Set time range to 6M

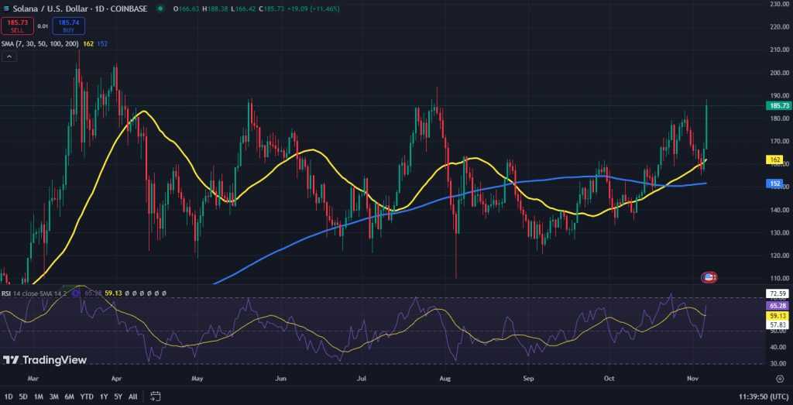pos(70,396)
